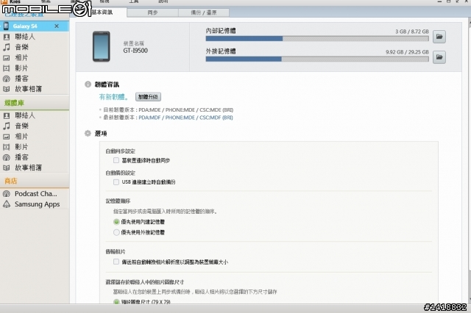The height and width of the screenshot is (313, 471).
Task: Click the 韌體升級 firmware upgrade button
Action: (x=148, y=97)
